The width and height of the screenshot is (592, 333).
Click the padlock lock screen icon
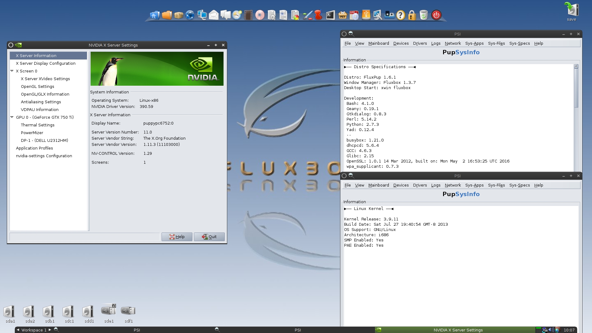tap(412, 15)
